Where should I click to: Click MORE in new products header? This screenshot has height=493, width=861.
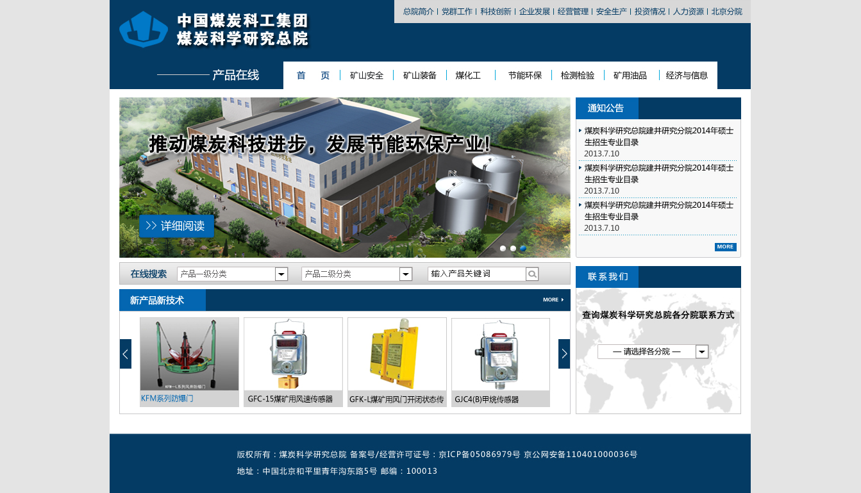coord(553,299)
